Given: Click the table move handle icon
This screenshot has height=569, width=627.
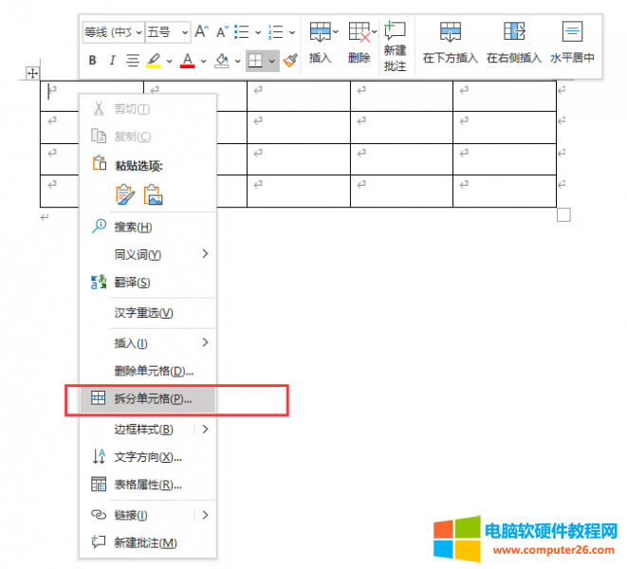Looking at the screenshot, I should [31, 73].
